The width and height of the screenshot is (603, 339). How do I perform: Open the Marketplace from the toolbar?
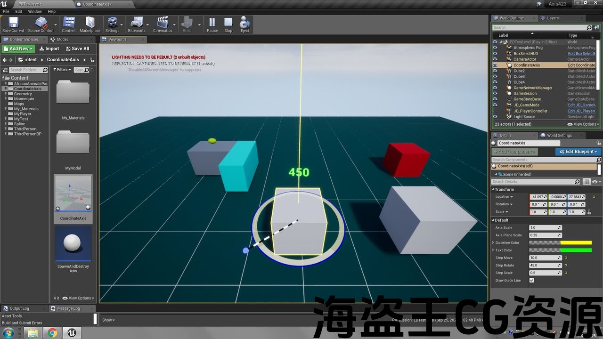coord(90,24)
